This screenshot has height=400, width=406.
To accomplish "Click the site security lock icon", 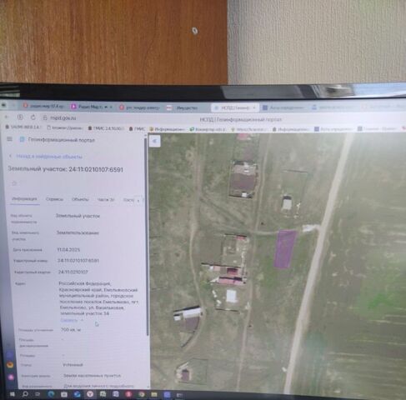I will (x=45, y=117).
